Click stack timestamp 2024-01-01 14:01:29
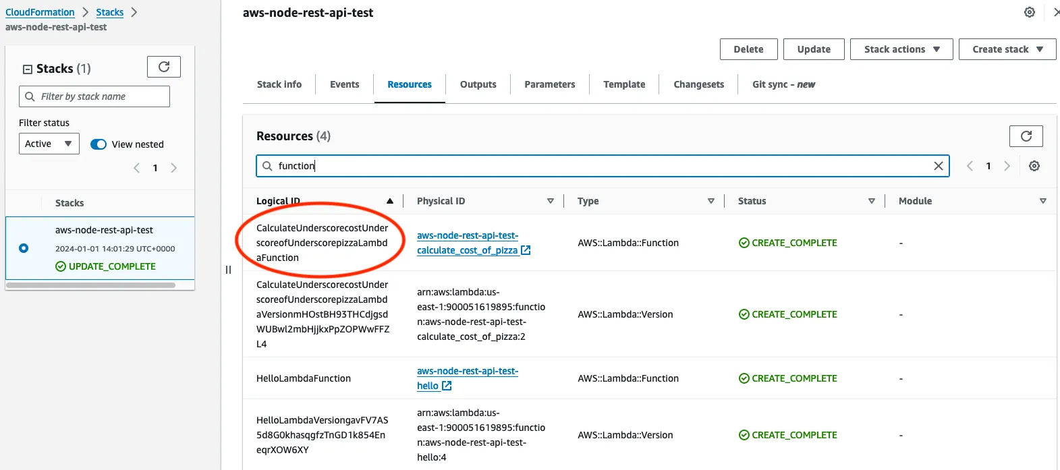1060x470 pixels. 115,248
